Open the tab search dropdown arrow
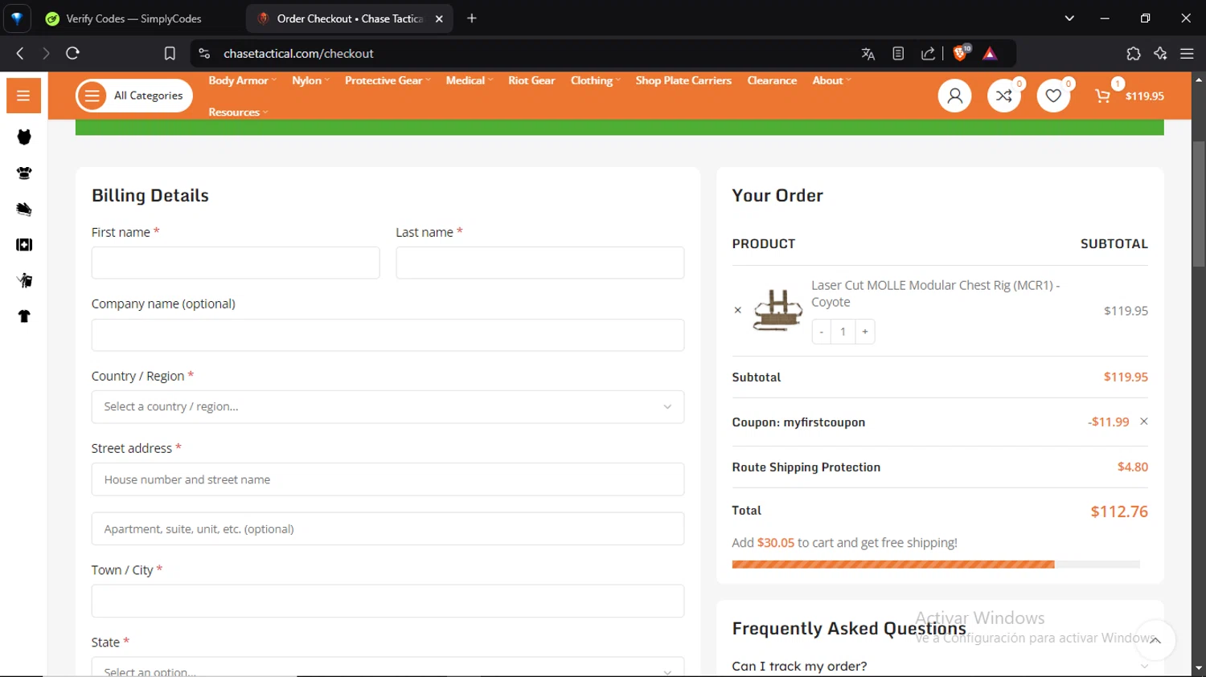 (x=1069, y=18)
